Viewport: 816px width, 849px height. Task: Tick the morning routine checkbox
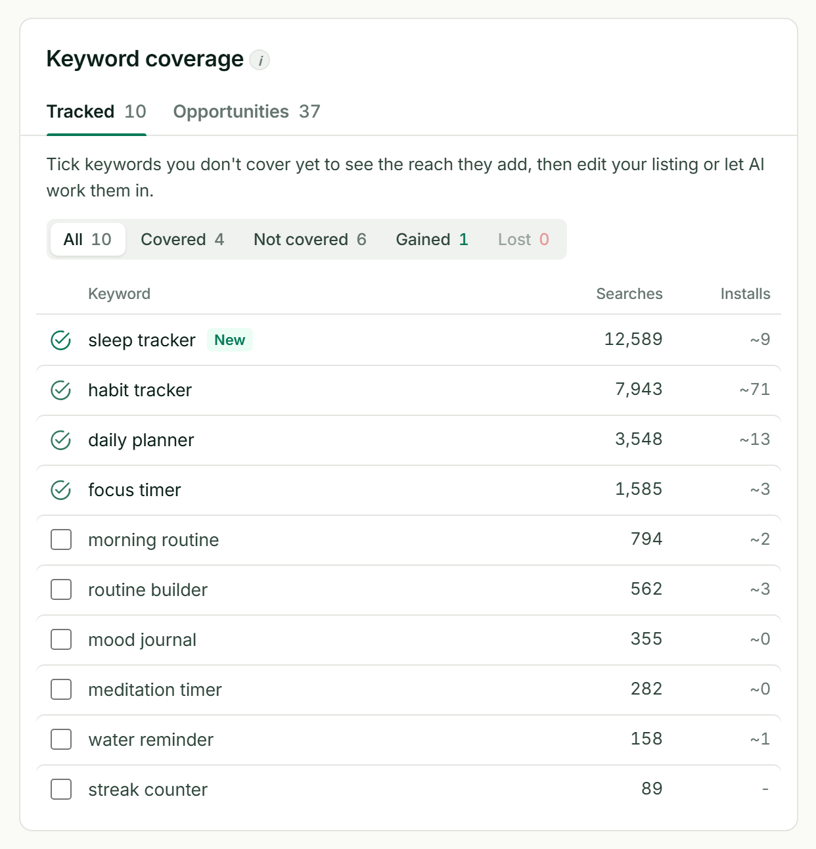(x=61, y=540)
